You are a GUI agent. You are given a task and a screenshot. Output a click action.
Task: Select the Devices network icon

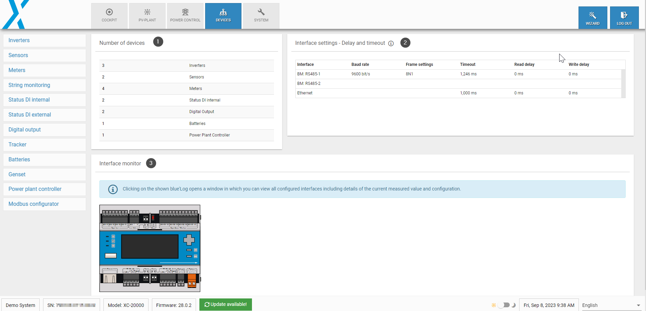(x=223, y=13)
